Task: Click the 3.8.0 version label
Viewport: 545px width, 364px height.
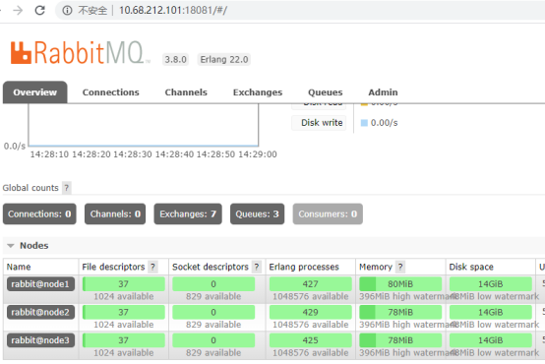Action: click(x=175, y=59)
